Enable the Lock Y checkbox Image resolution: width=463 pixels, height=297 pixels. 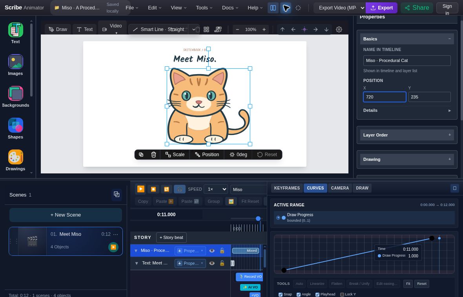click(342, 295)
